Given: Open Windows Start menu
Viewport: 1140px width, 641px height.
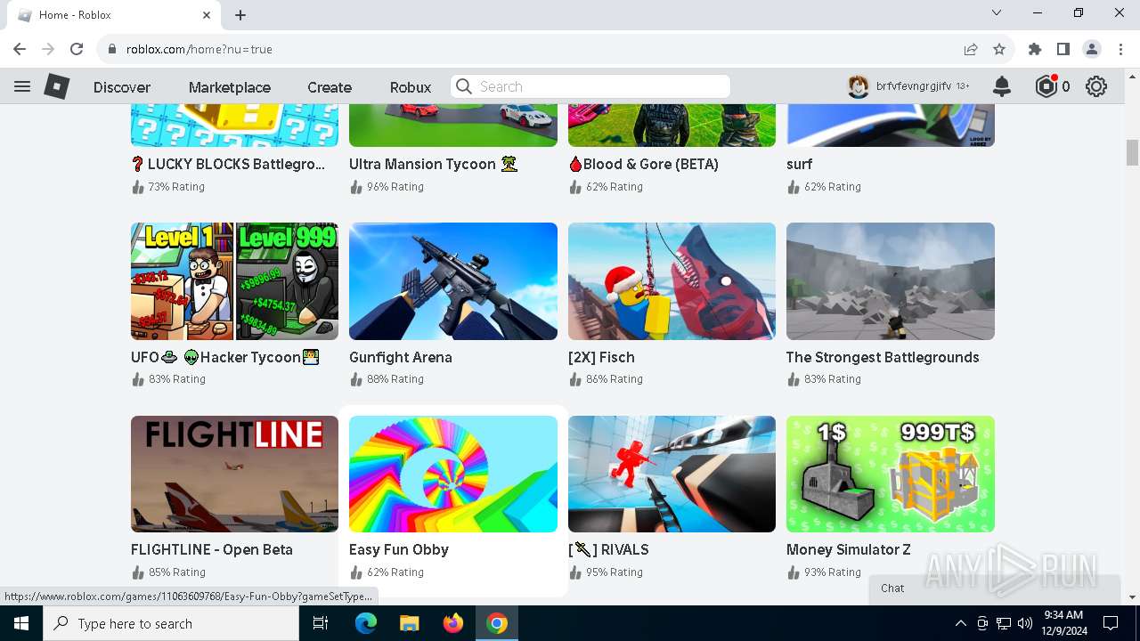Looking at the screenshot, I should pyautogui.click(x=21, y=623).
